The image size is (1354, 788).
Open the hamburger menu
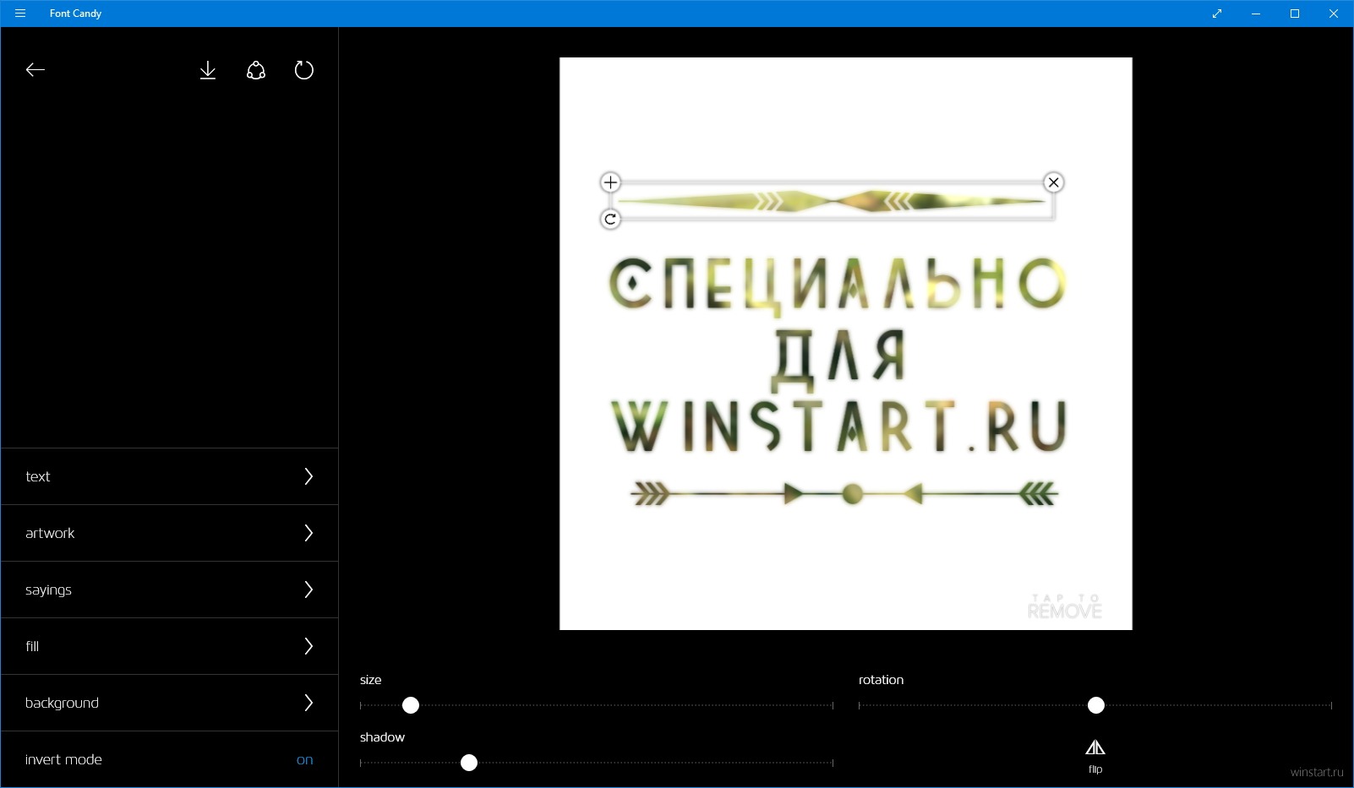[x=20, y=14]
